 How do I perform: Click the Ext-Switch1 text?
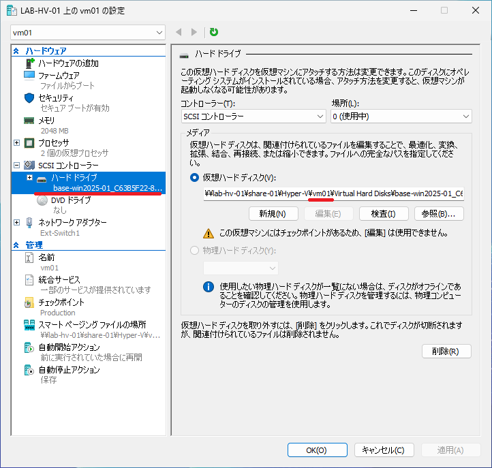60,233
